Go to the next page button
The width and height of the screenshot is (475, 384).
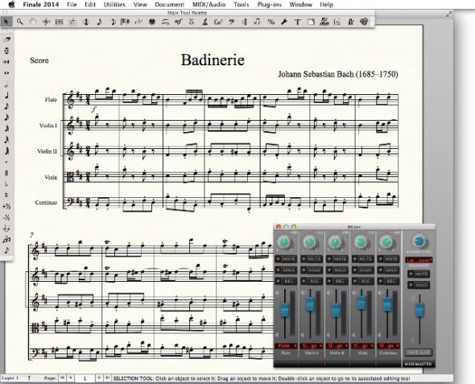(x=99, y=378)
